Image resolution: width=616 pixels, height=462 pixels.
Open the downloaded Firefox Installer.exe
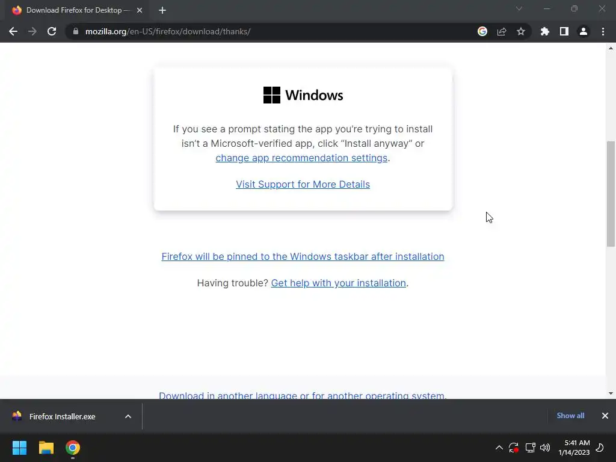[x=62, y=416]
